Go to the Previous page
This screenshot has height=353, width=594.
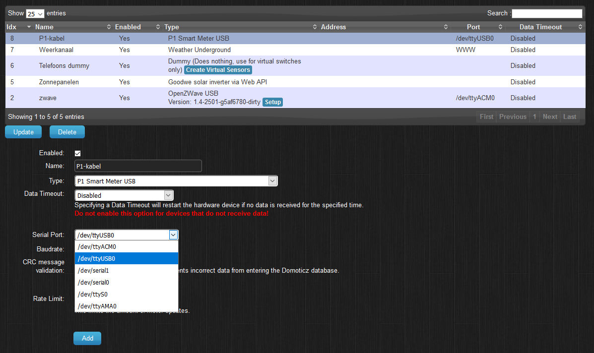(x=513, y=117)
